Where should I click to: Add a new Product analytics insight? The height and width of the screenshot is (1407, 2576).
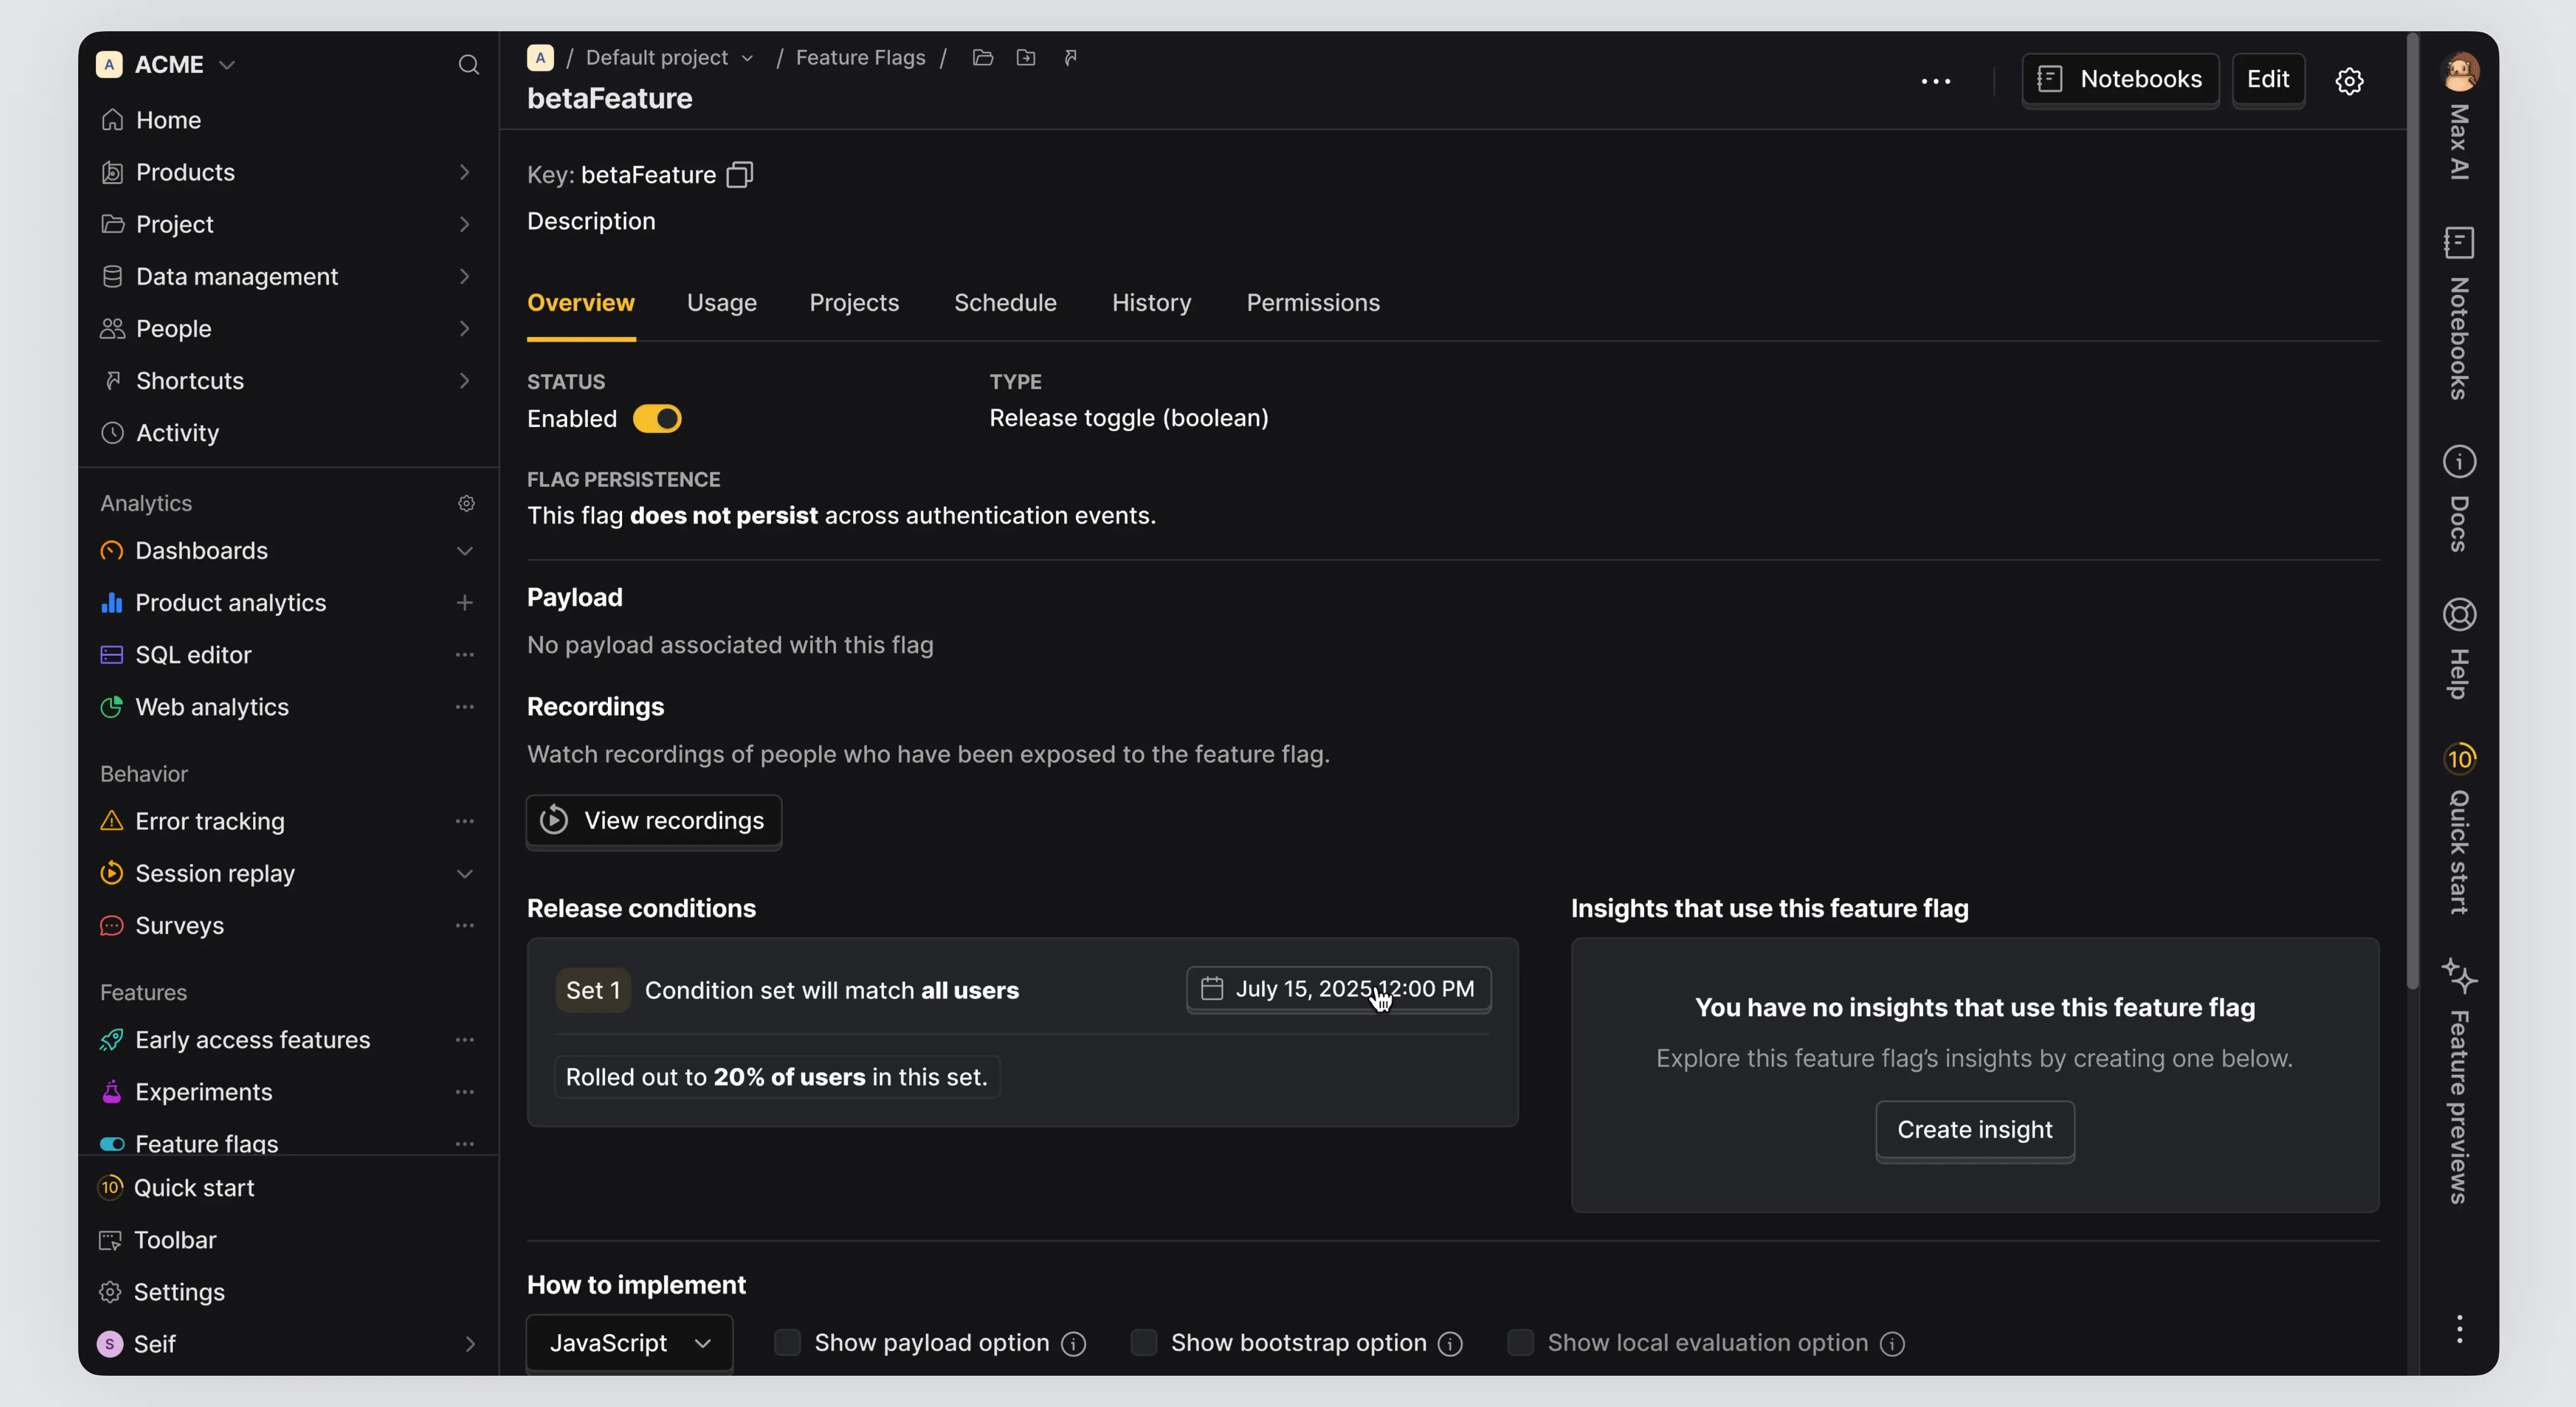[x=464, y=602]
